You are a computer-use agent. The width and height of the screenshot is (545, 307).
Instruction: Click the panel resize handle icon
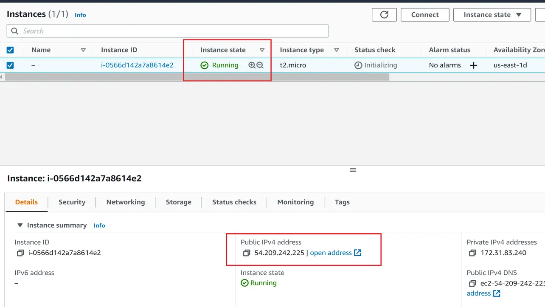pos(353,170)
